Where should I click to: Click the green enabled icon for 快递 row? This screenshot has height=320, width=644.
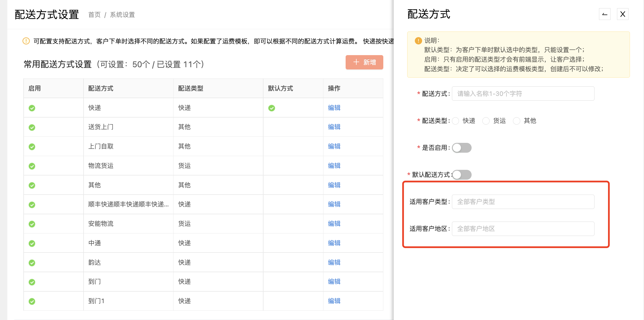(x=32, y=108)
